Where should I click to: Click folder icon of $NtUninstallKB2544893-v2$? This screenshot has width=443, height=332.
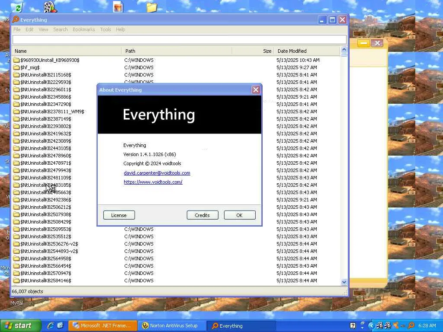coord(16,251)
